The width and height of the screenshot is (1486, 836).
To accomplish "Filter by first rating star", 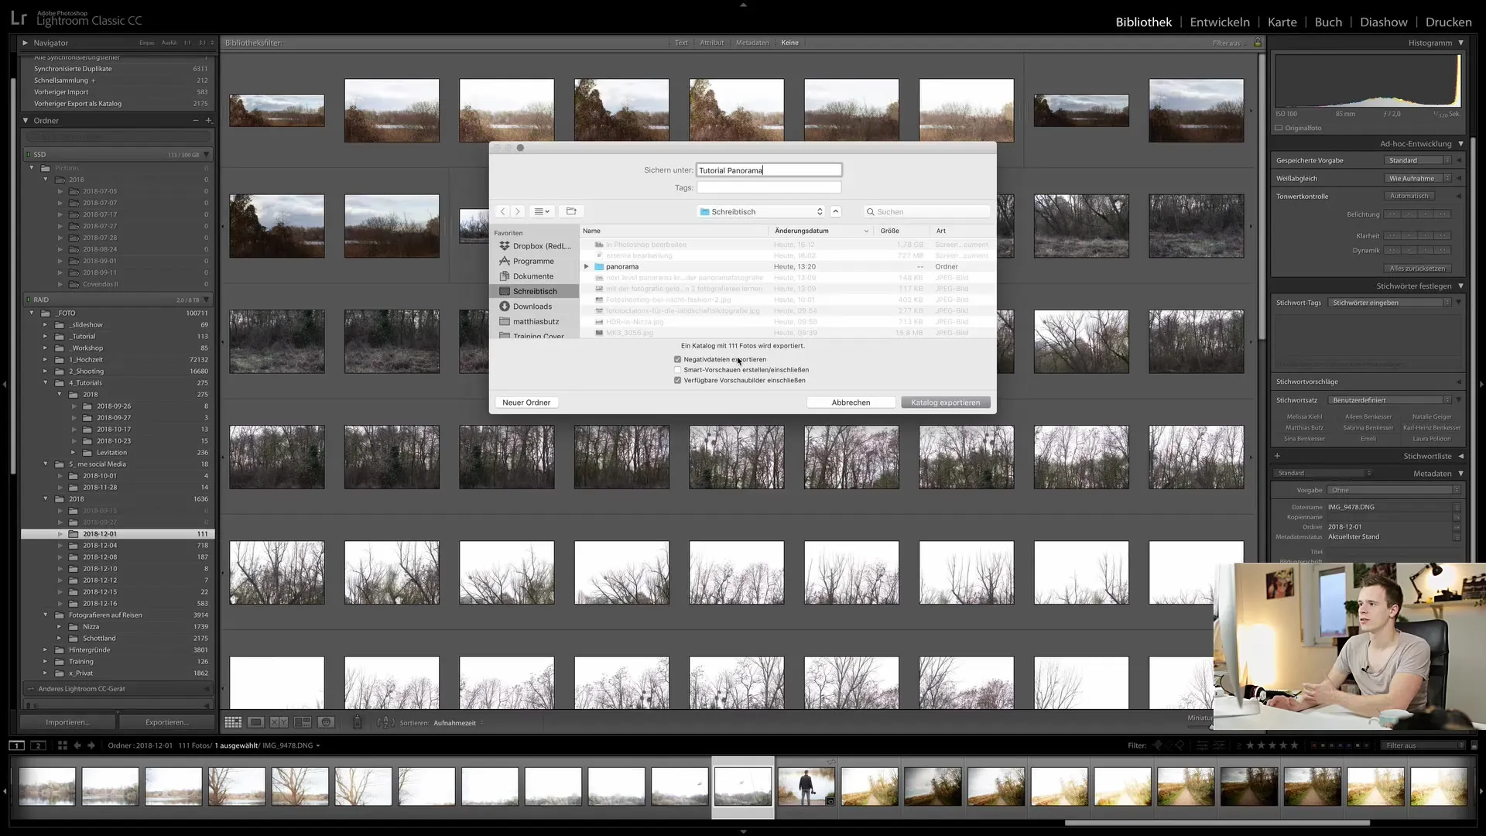I will coord(1251,745).
